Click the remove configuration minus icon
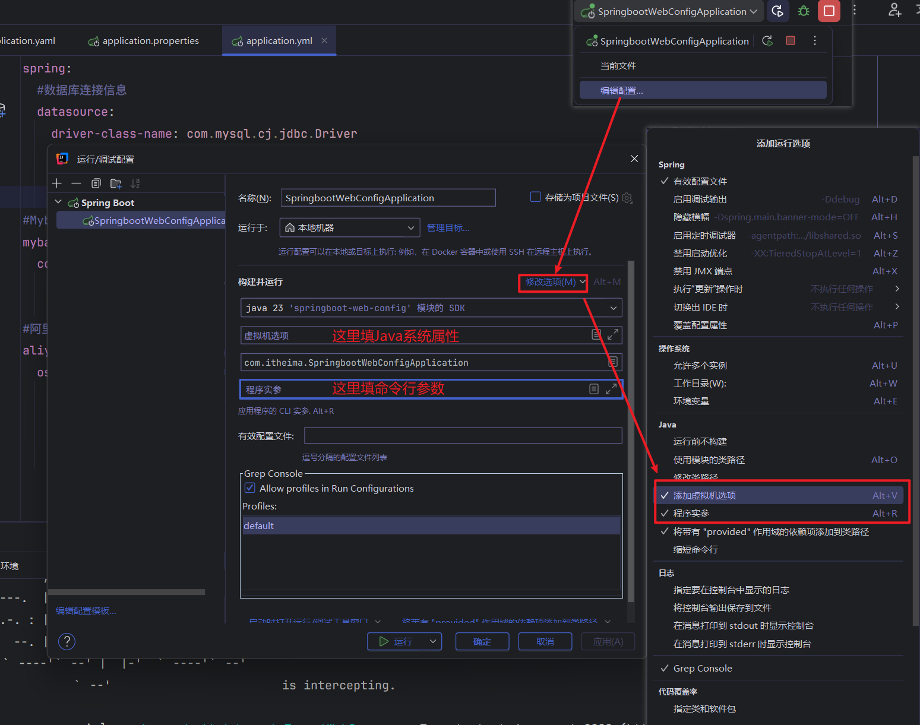 (x=76, y=183)
